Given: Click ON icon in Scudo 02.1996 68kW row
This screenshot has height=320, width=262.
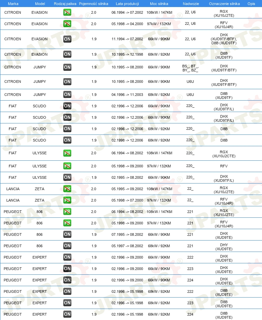Looking at the screenshot, I should pyautogui.click(x=67, y=129).
